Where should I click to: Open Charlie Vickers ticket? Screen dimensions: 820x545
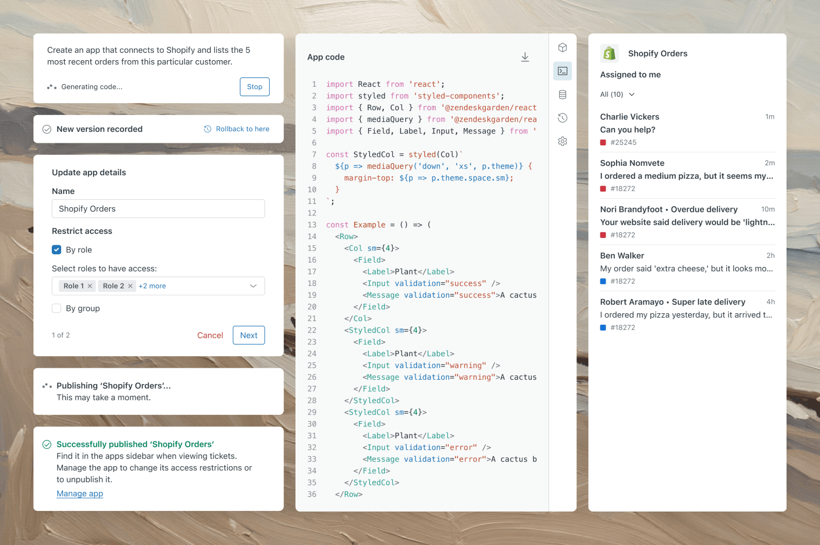[x=687, y=129]
